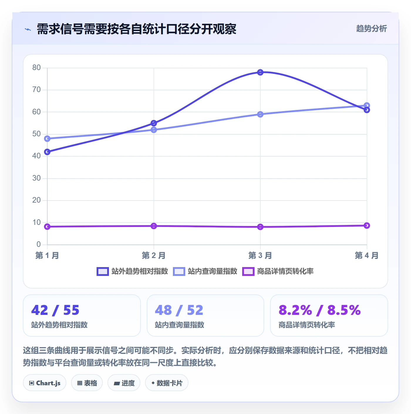Click the 第 1 月 x-axis label
411x414 pixels.
(x=47, y=255)
